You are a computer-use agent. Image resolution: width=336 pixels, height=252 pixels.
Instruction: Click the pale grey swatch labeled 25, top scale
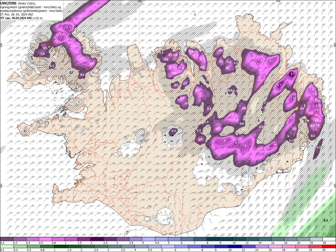pos(317,239)
